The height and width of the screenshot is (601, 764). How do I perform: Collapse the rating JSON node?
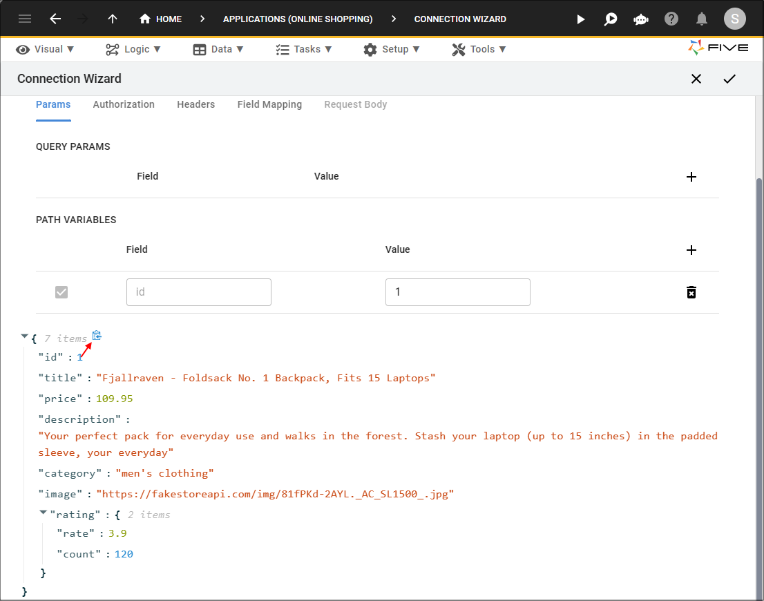(x=43, y=513)
